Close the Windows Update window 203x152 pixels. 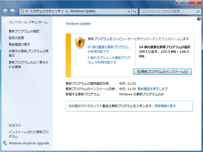pos(196,2)
